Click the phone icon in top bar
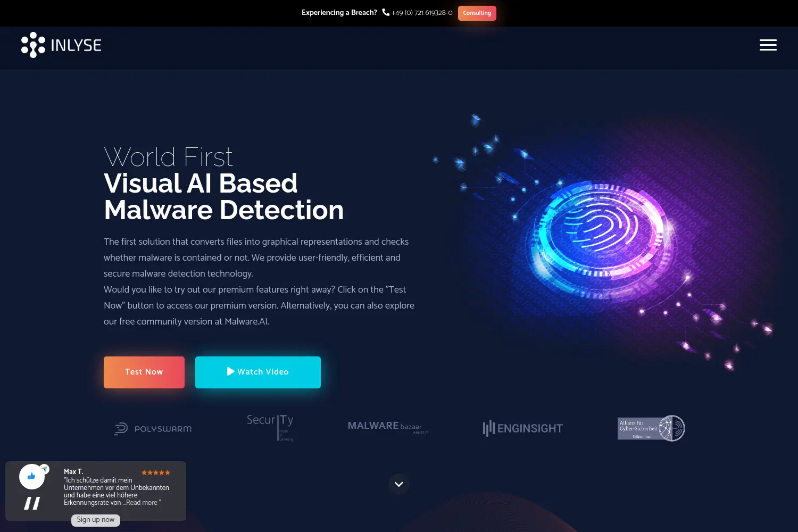 click(386, 12)
